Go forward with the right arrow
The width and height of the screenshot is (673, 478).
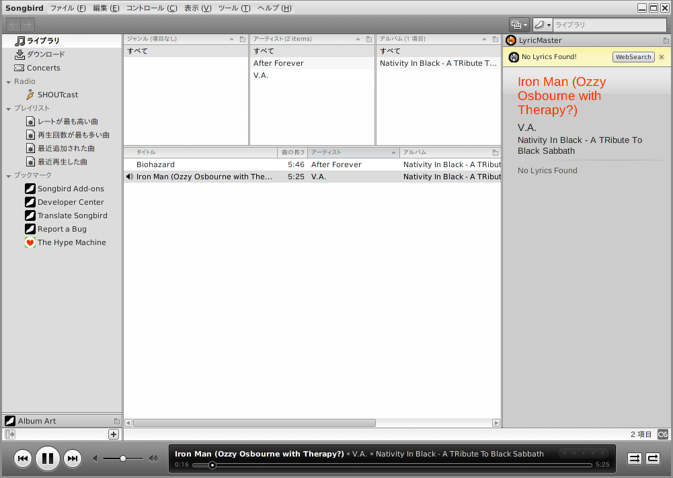point(28,25)
